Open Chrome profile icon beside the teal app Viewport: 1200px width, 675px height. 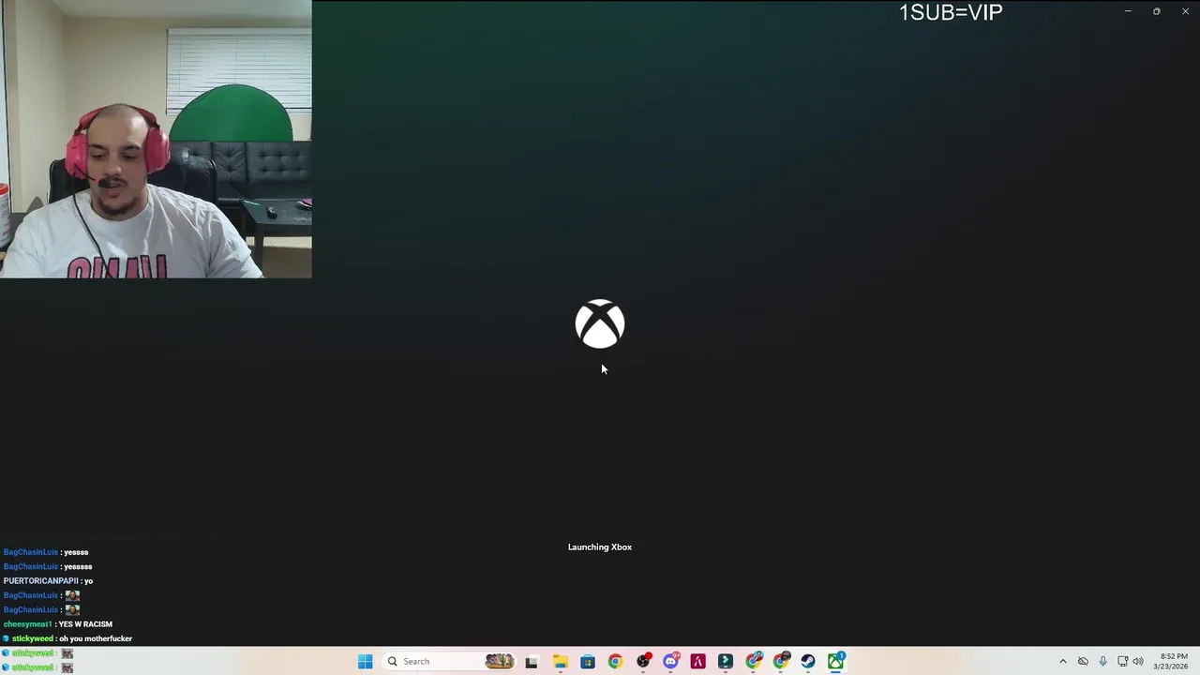click(x=754, y=661)
